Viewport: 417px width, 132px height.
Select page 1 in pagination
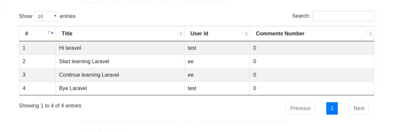click(332, 108)
